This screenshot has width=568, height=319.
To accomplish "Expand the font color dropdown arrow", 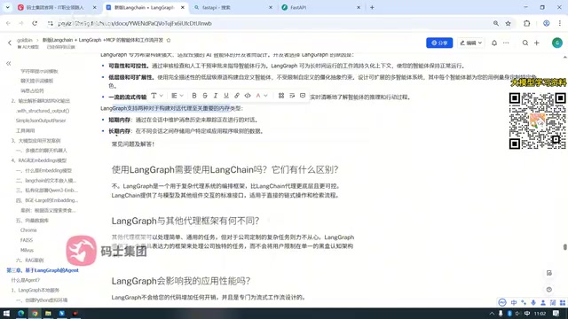I will pos(265,96).
